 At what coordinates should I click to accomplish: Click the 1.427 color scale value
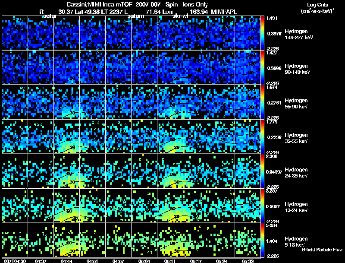click(272, 53)
